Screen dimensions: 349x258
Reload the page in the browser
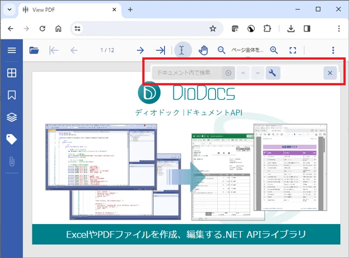(42, 29)
